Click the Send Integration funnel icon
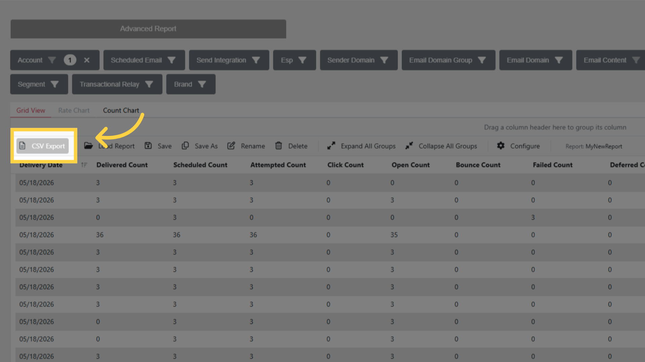This screenshot has height=362, width=645. pyautogui.click(x=256, y=60)
